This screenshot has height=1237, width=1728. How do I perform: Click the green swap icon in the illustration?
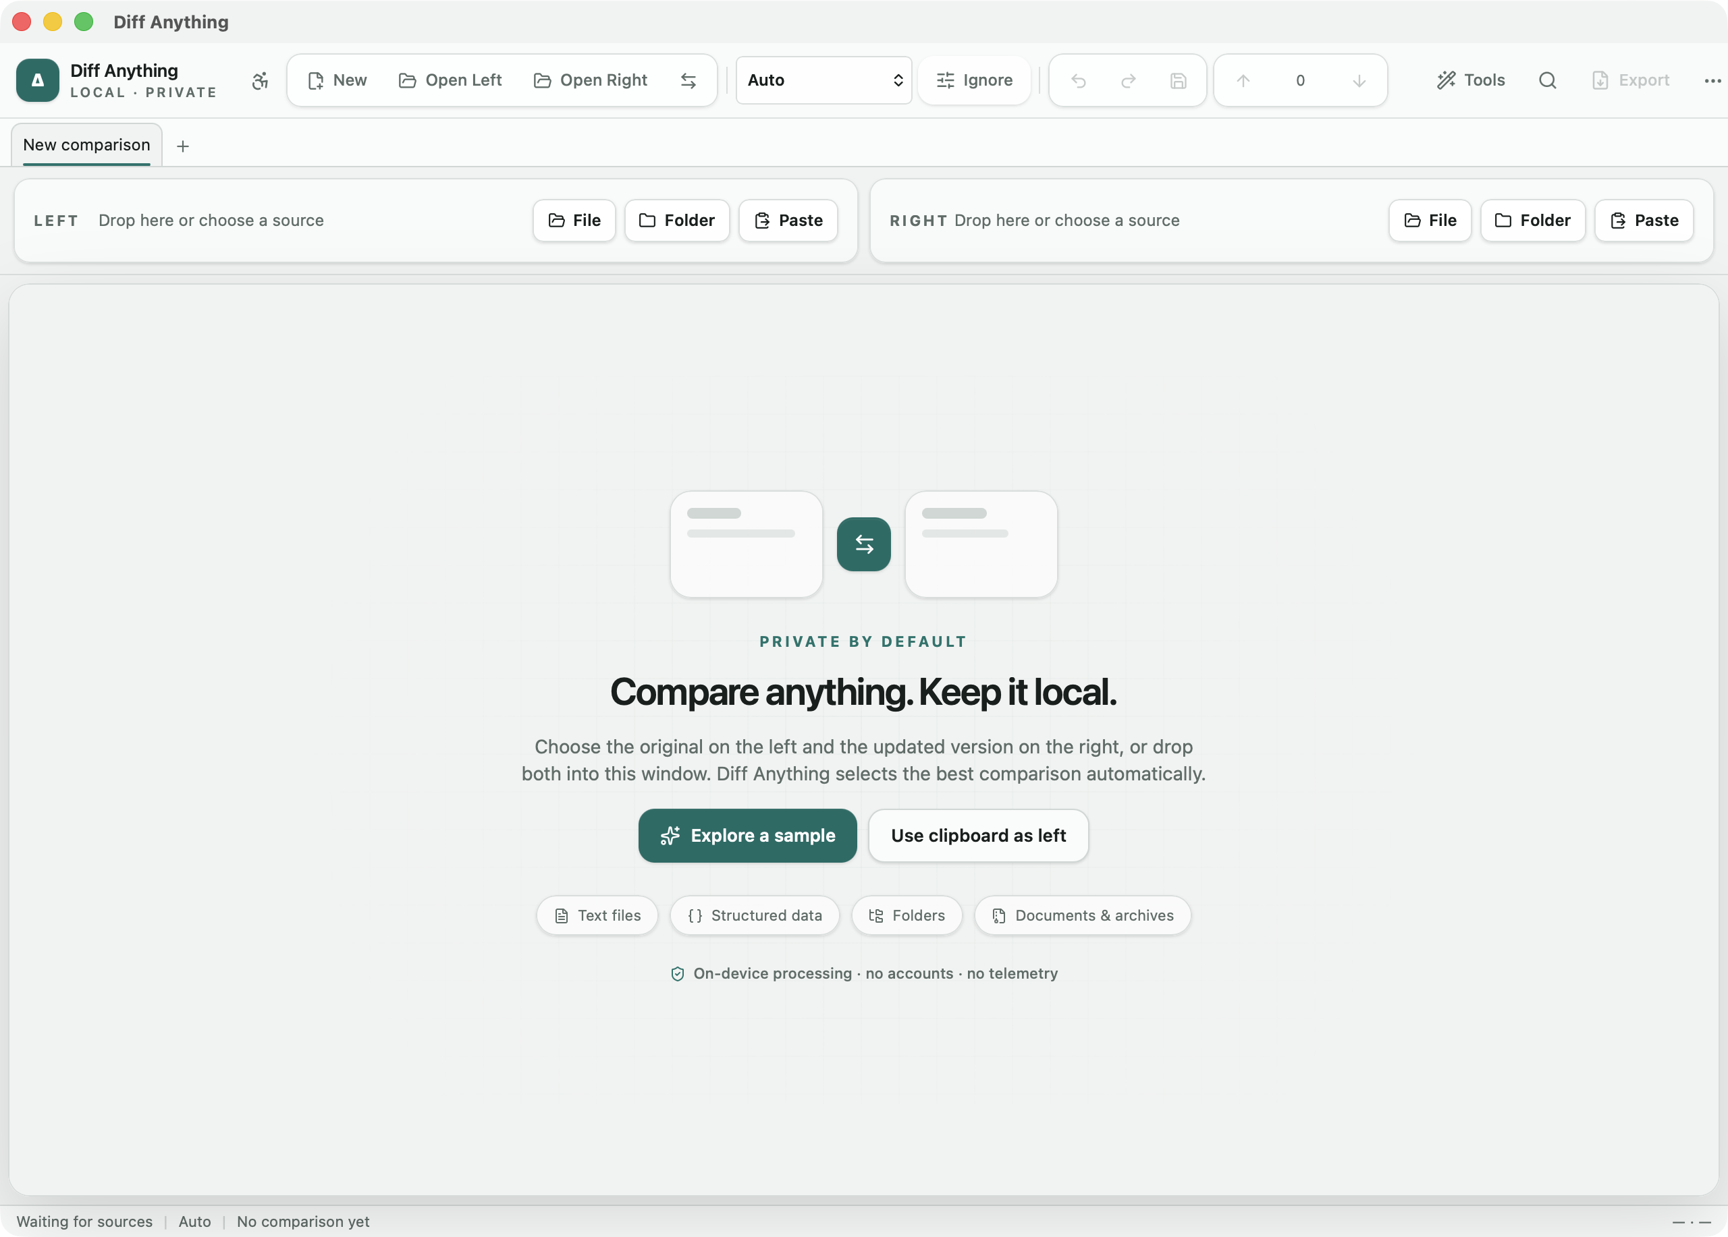[863, 544]
